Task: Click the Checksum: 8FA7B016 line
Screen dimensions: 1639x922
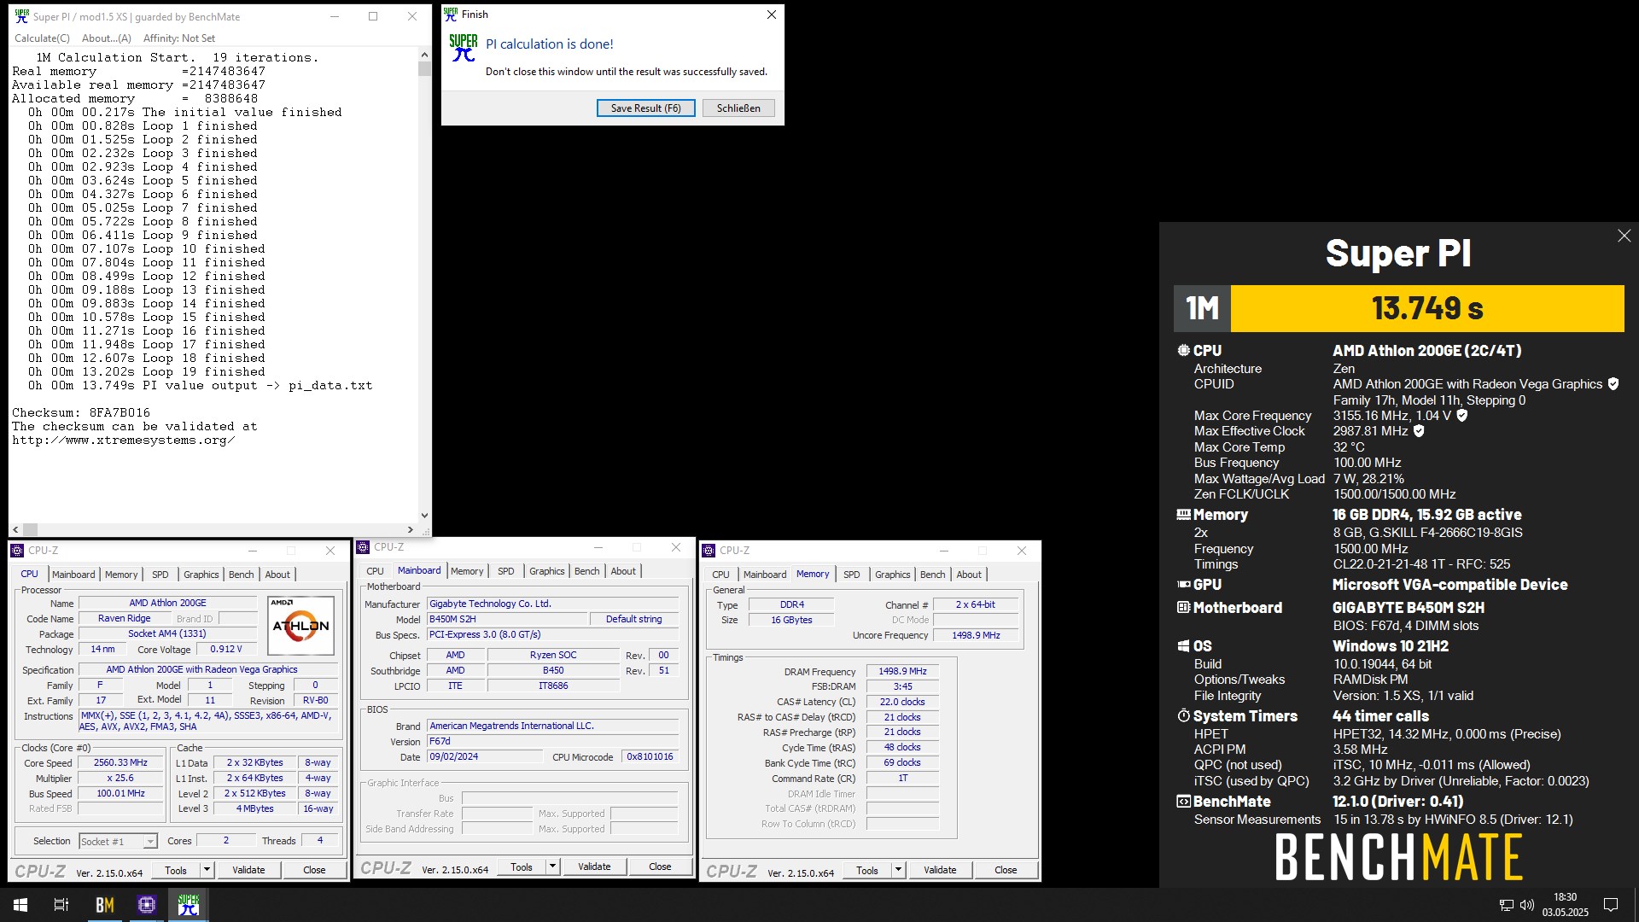Action: pyautogui.click(x=81, y=413)
